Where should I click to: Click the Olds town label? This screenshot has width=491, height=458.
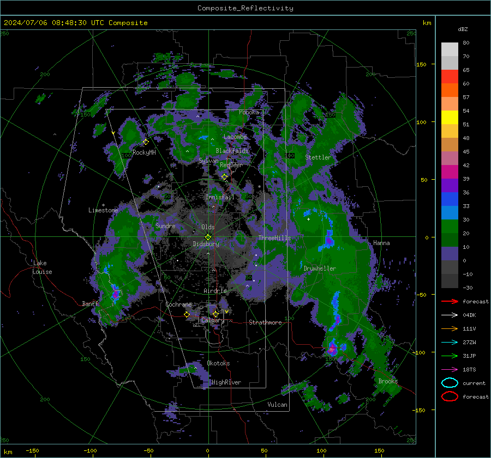(x=208, y=227)
